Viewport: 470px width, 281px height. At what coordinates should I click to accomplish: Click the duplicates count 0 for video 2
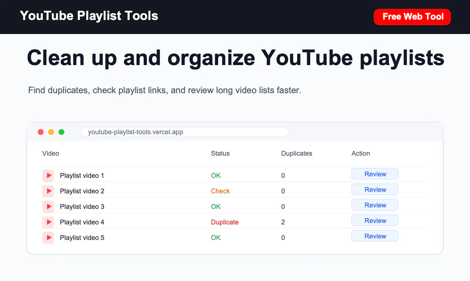(x=283, y=191)
